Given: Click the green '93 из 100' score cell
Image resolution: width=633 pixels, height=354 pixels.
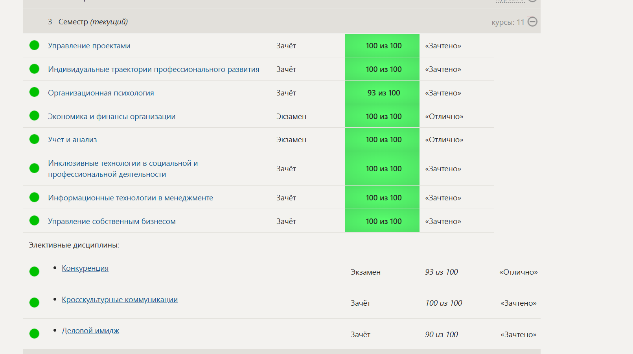Looking at the screenshot, I should pos(382,93).
